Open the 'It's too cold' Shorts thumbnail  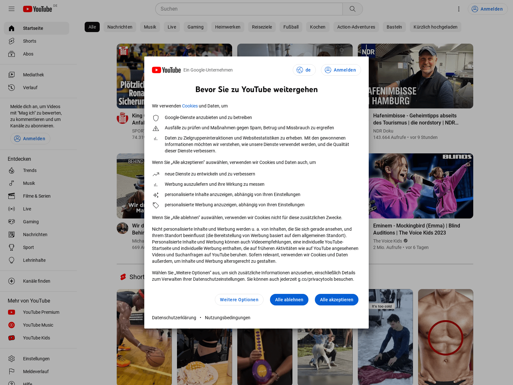pyautogui.click(x=385, y=337)
